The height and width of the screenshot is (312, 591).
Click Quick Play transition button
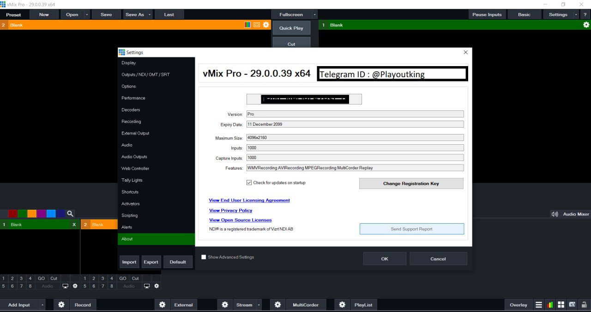pyautogui.click(x=291, y=28)
